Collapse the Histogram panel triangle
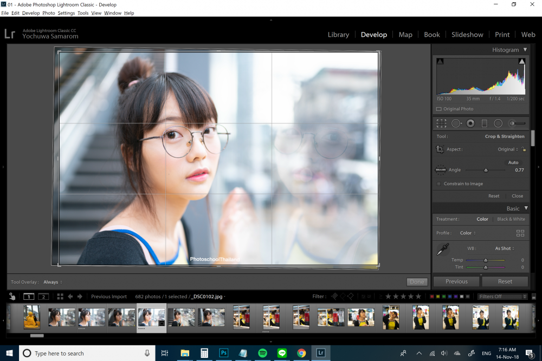This screenshot has width=542, height=361. point(525,50)
